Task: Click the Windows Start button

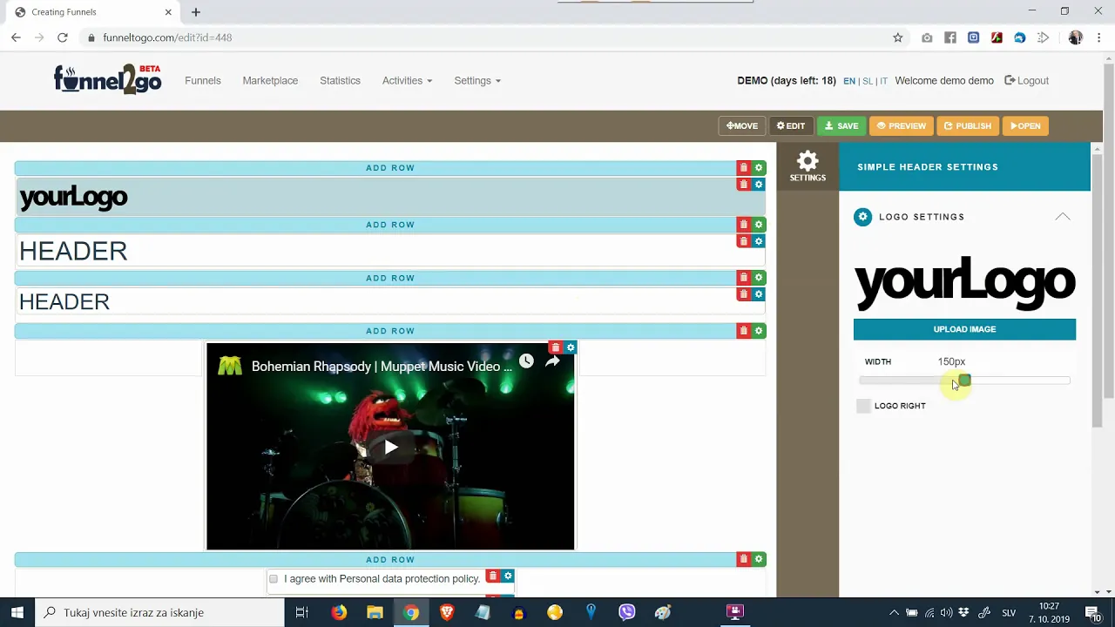Action: [x=17, y=612]
